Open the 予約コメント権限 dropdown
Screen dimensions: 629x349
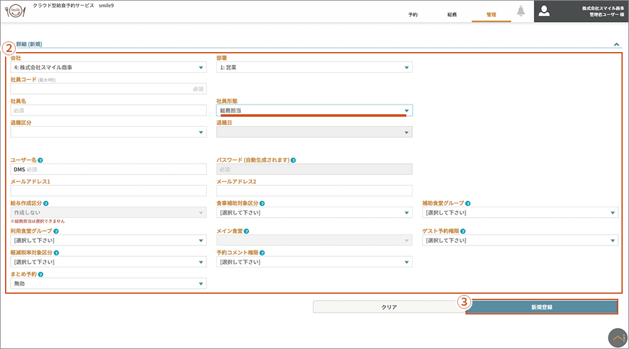[314, 262]
